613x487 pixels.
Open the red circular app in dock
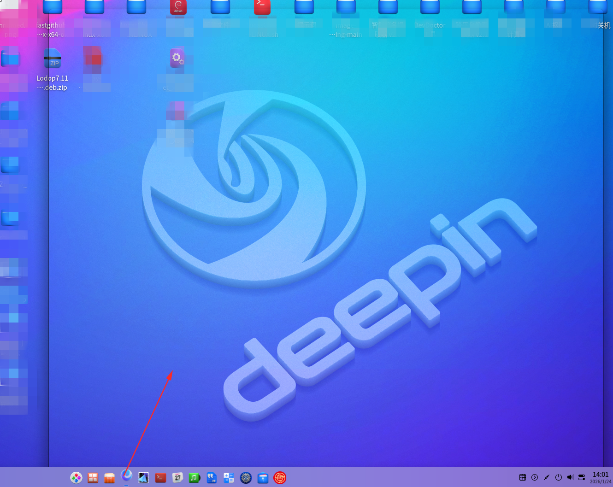[x=280, y=478]
